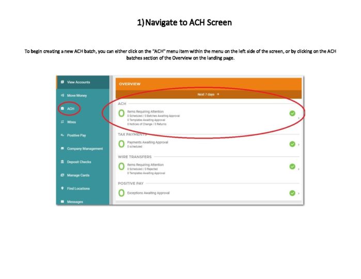
Task: Click the Wires transfer icon
Action: (62, 122)
